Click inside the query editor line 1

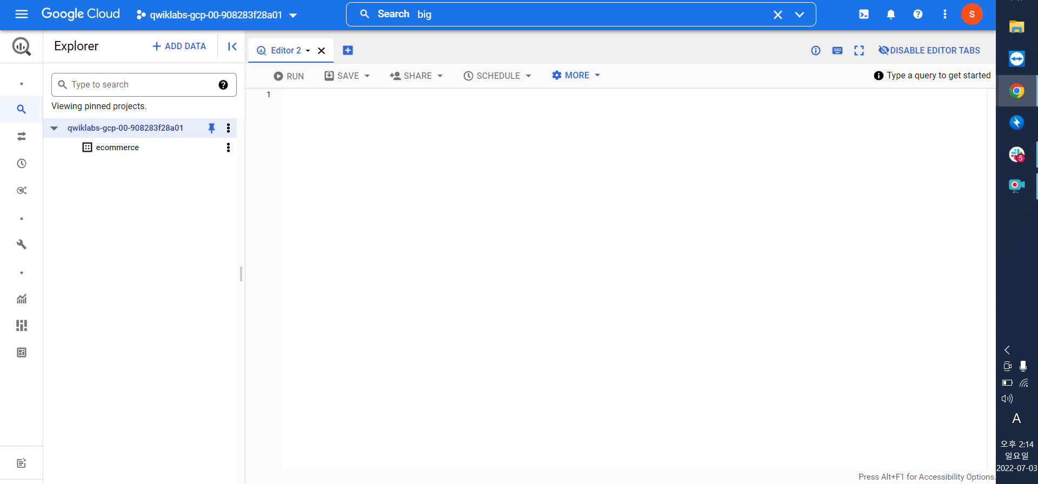click(x=633, y=95)
